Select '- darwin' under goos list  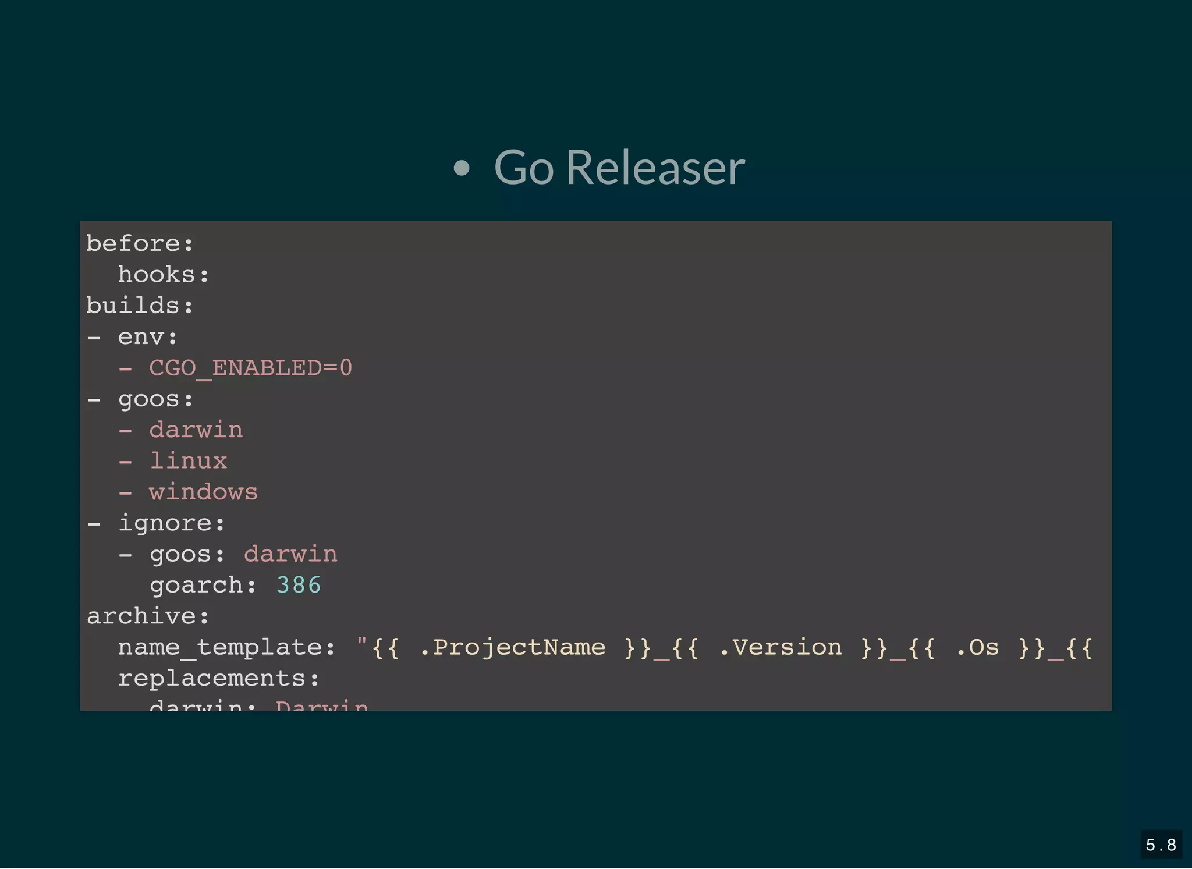pos(180,430)
